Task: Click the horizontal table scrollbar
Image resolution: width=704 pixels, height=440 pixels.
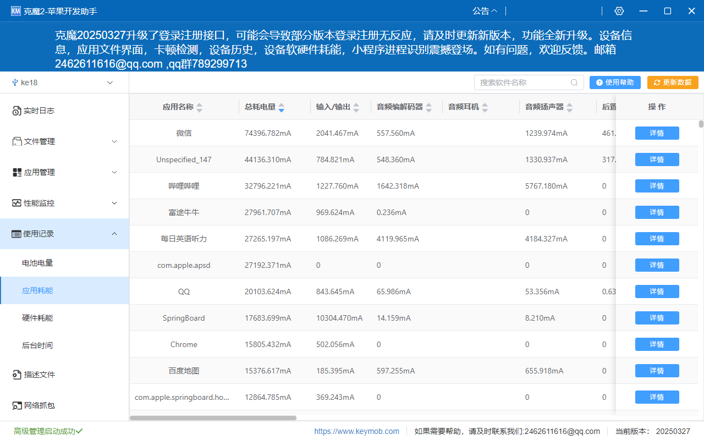Action: tap(213, 418)
